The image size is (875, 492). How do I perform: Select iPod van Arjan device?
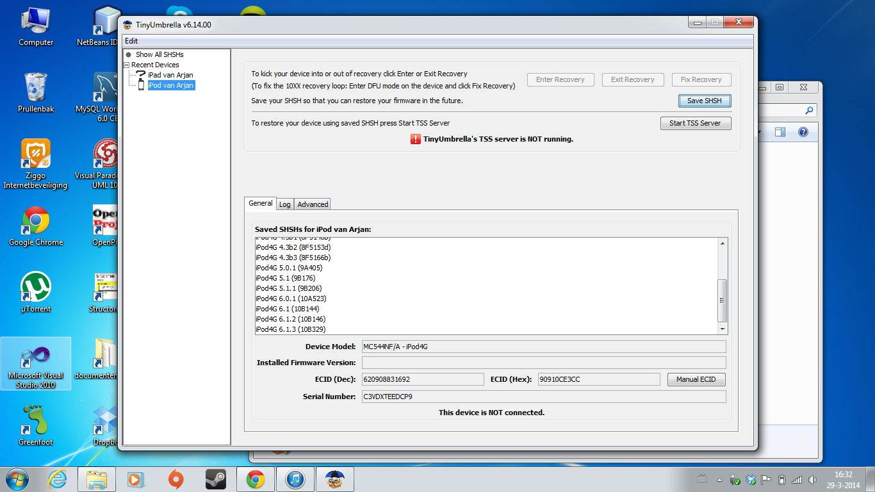coord(171,85)
